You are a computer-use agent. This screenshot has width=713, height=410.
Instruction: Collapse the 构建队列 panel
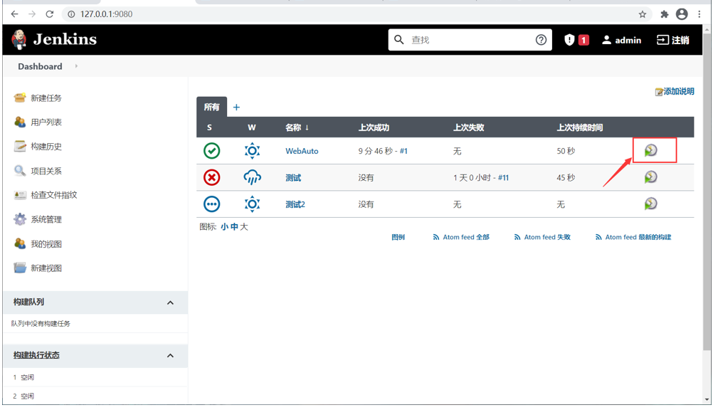tap(170, 303)
